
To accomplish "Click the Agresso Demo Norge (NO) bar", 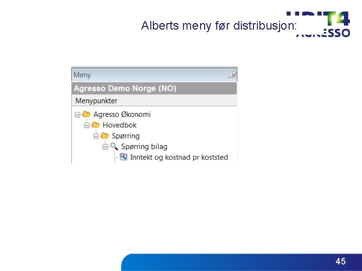I will point(154,88).
